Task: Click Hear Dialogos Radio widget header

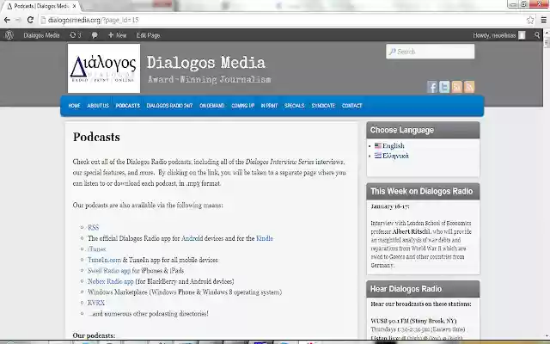Action: [423, 289]
